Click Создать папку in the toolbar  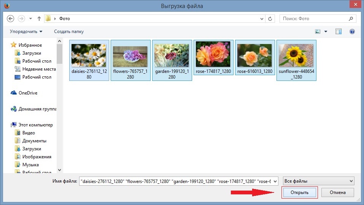[69, 32]
